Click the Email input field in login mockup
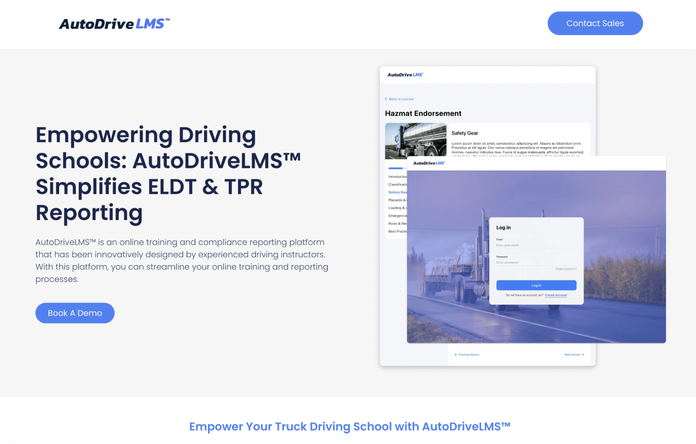Image resolution: width=696 pixels, height=444 pixels. (536, 245)
